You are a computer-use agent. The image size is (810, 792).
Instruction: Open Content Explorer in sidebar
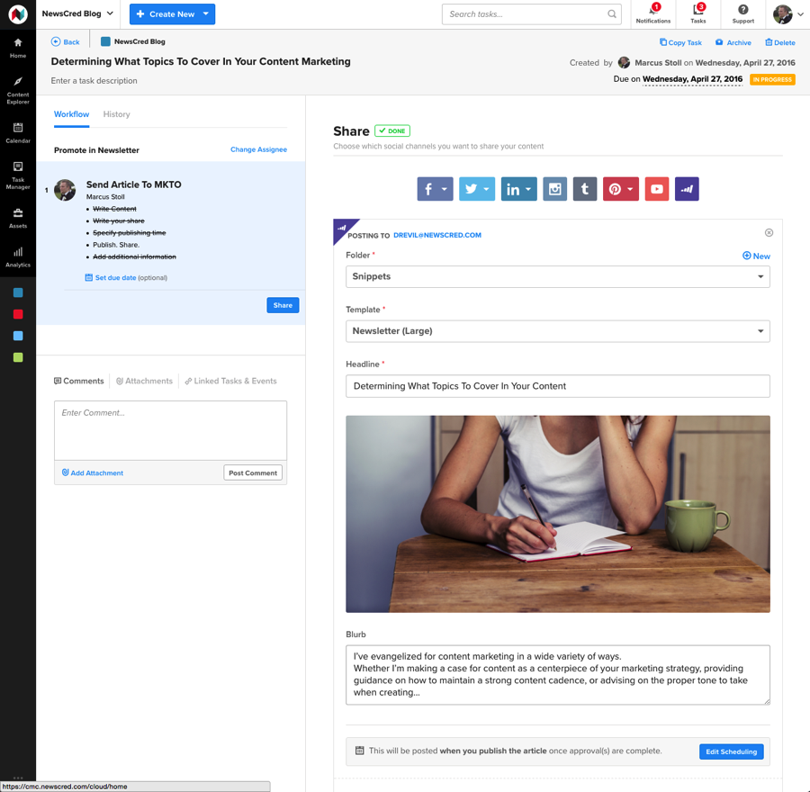coord(18,90)
